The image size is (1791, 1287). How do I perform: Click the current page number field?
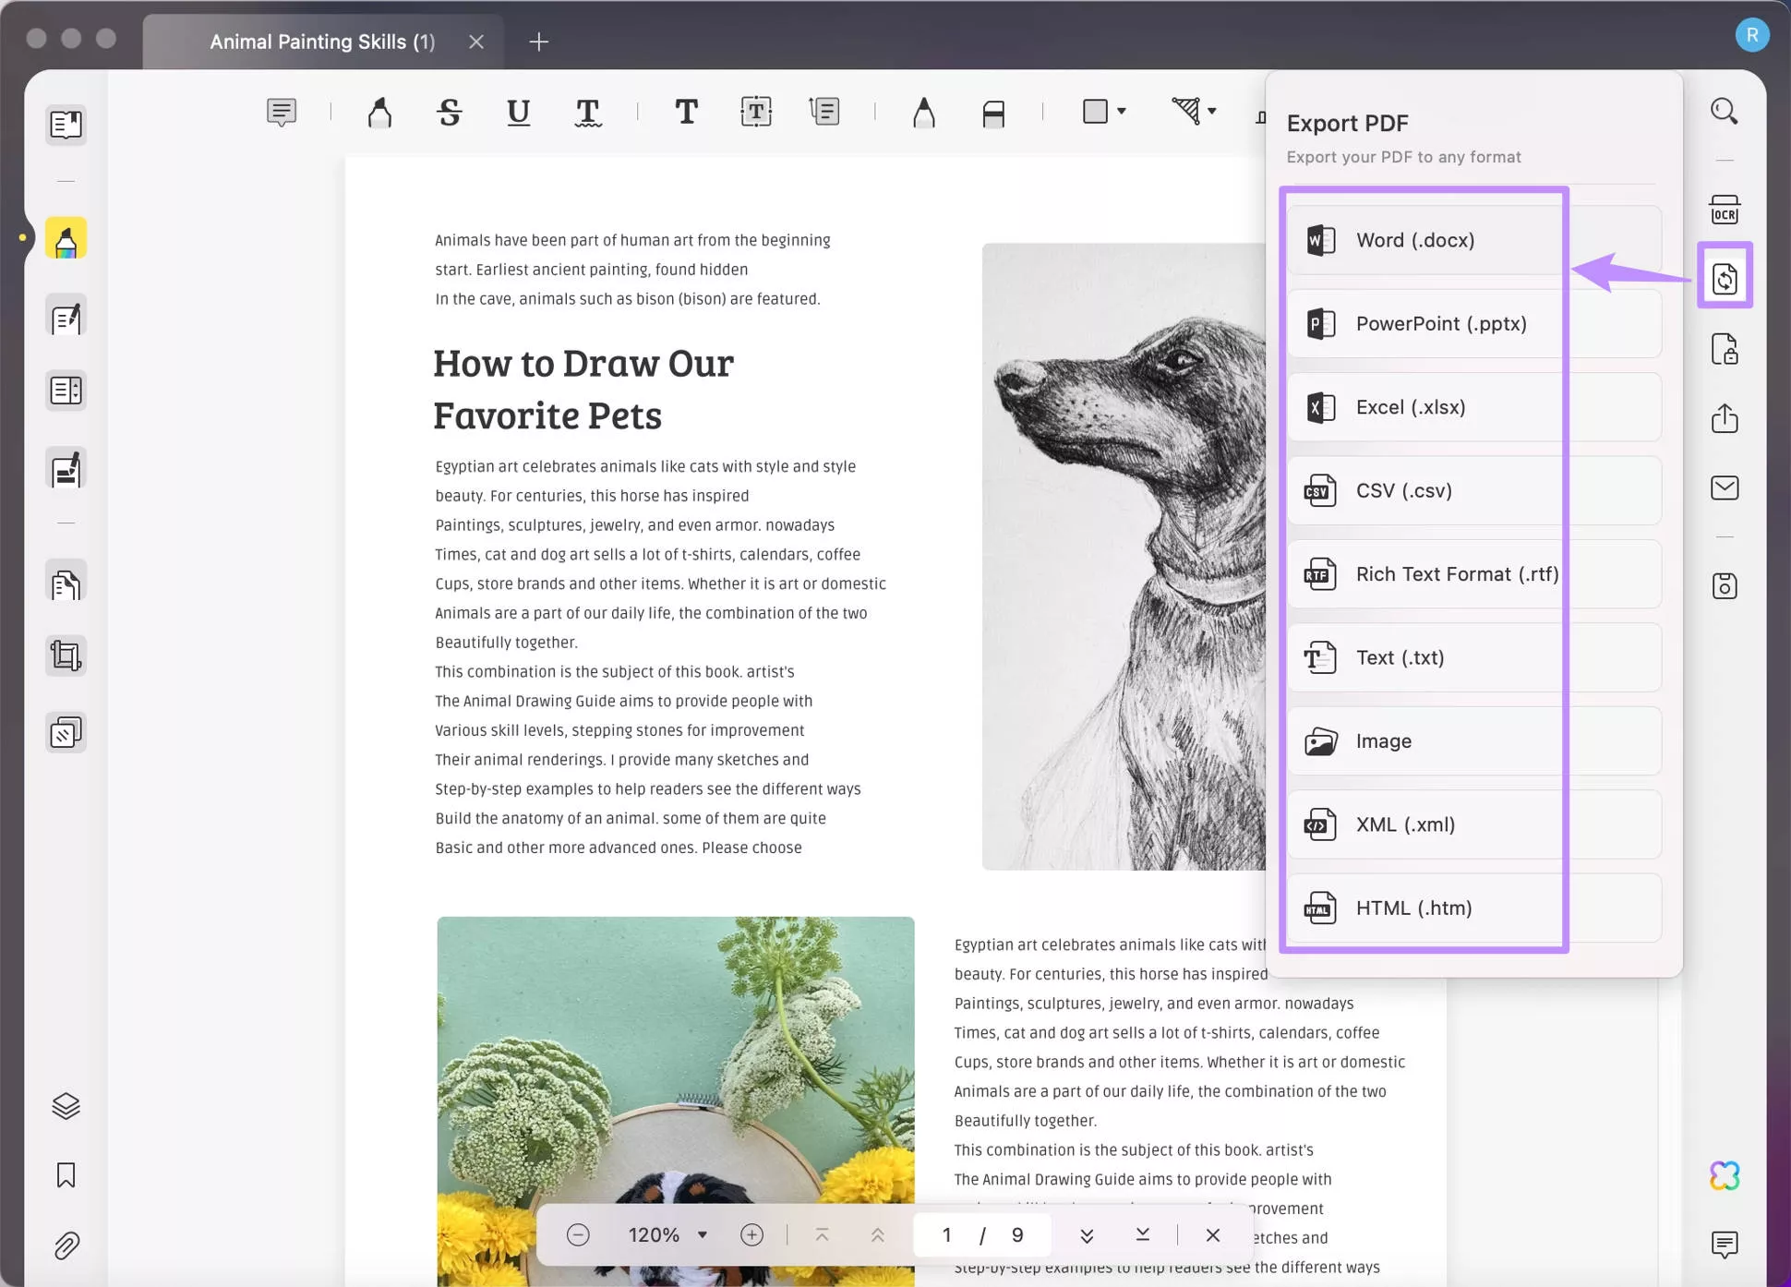click(946, 1234)
